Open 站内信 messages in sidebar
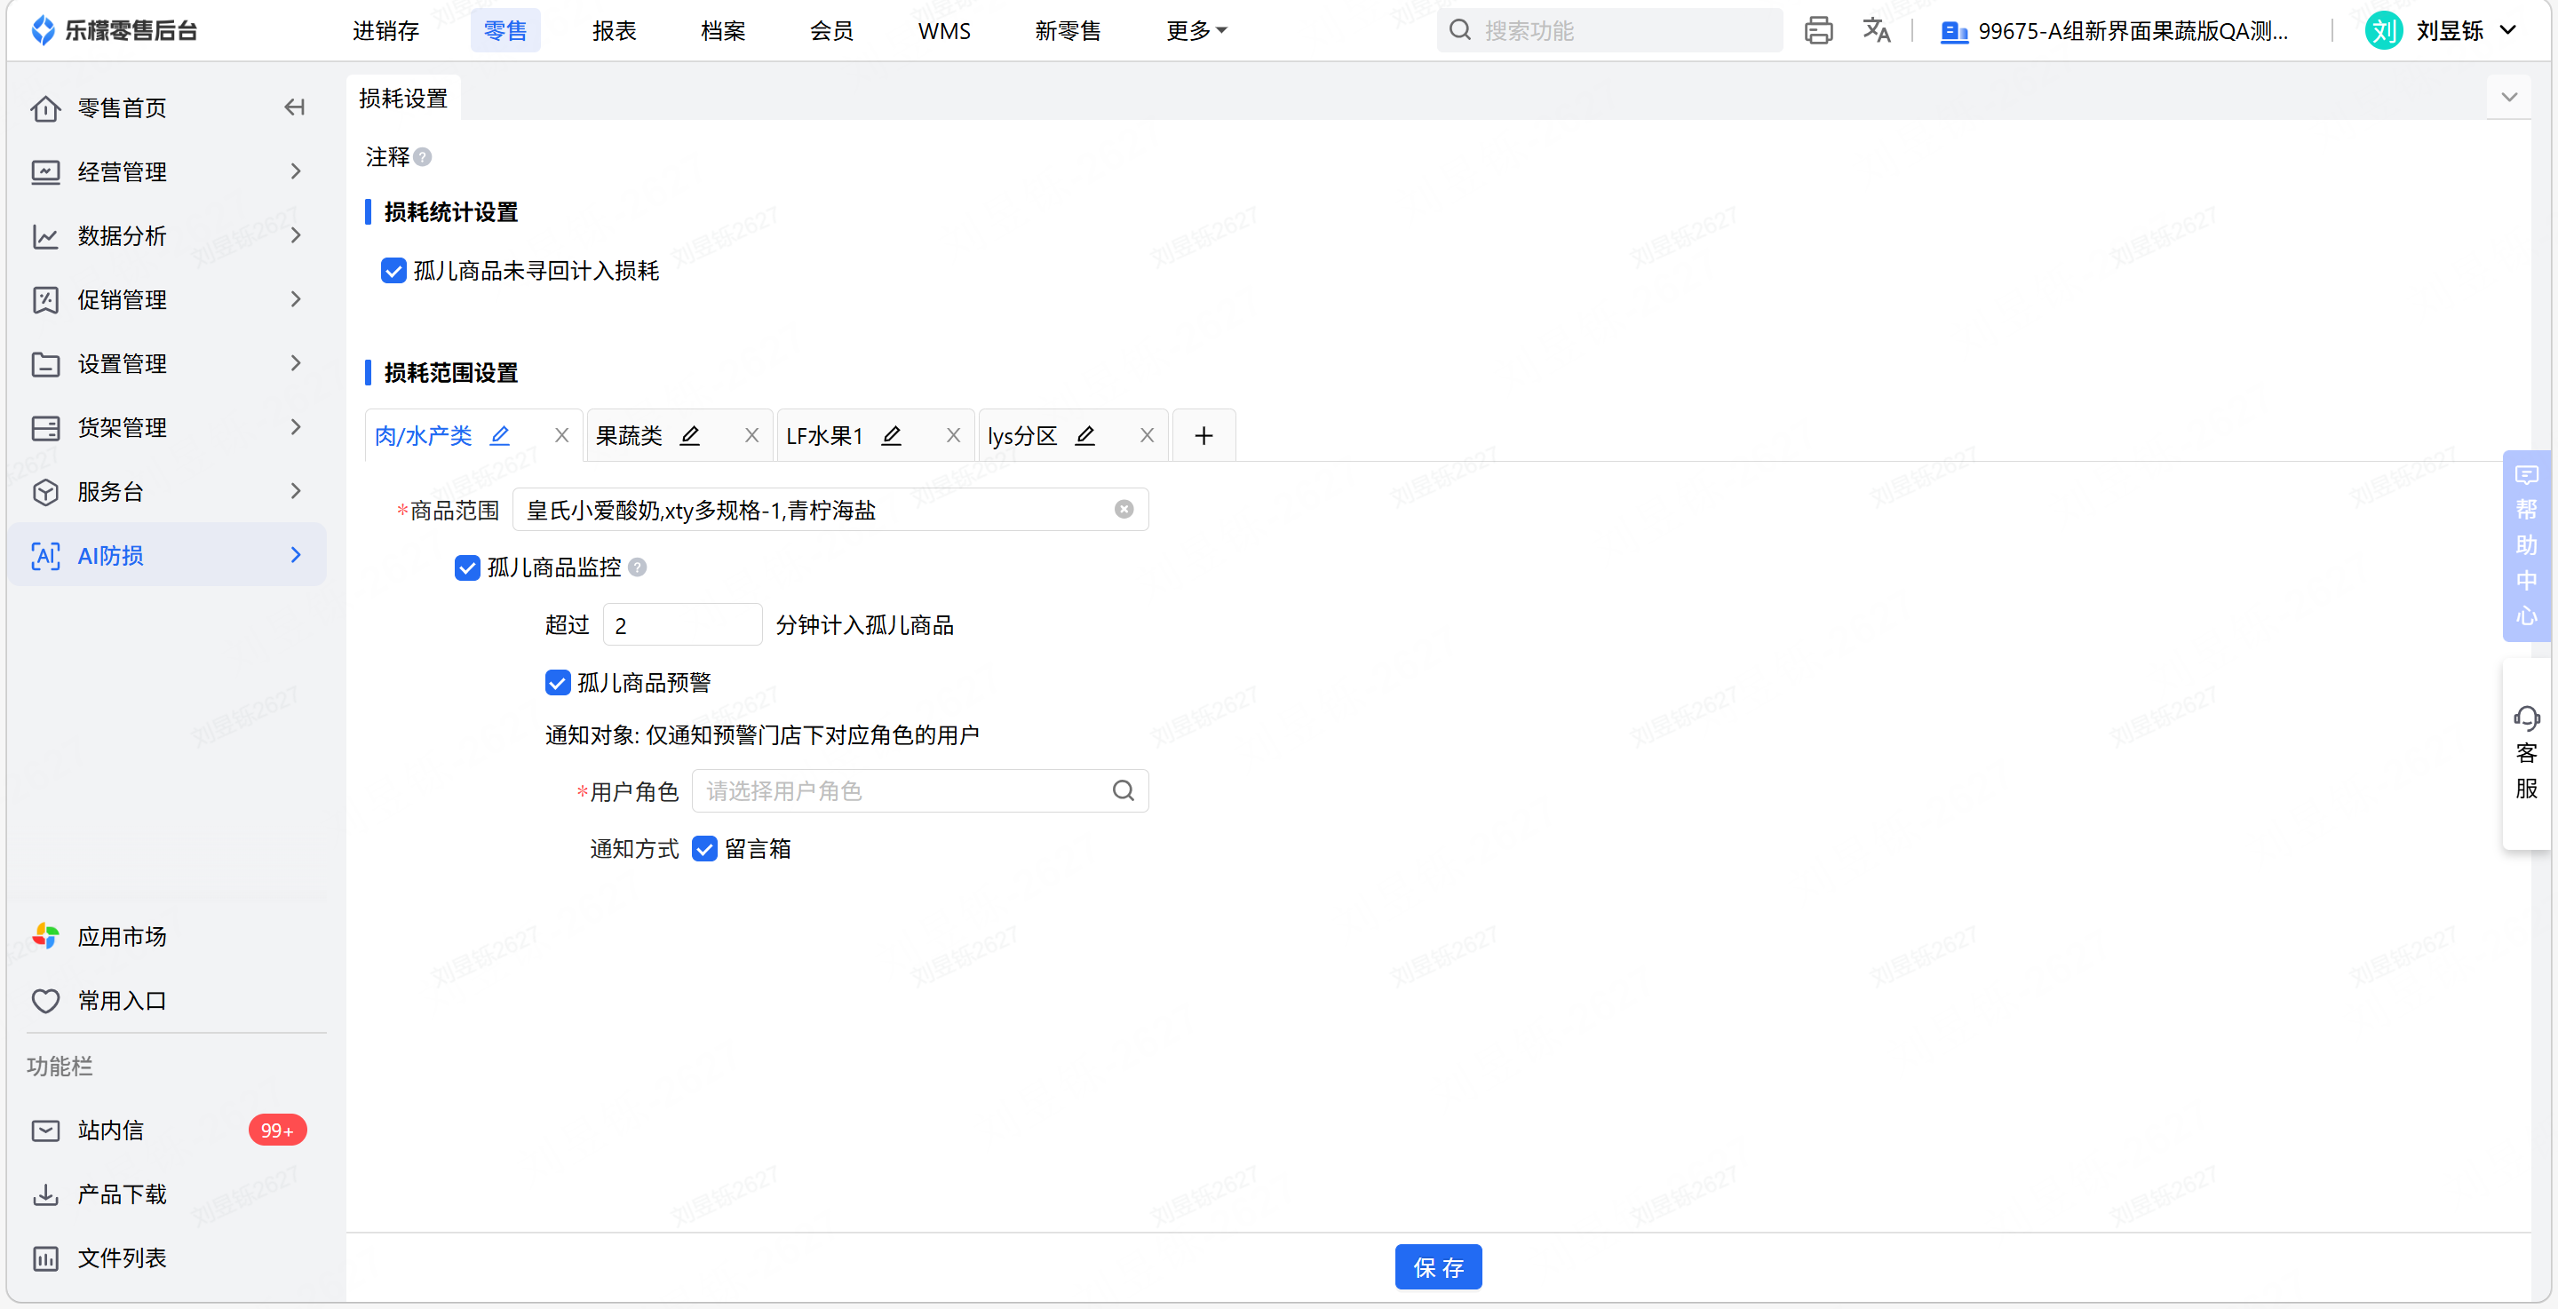The width and height of the screenshot is (2558, 1309). click(111, 1130)
